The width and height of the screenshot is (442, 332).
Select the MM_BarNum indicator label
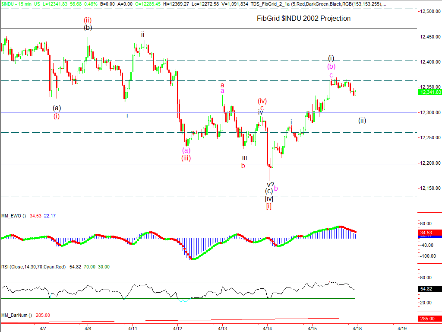(16, 316)
